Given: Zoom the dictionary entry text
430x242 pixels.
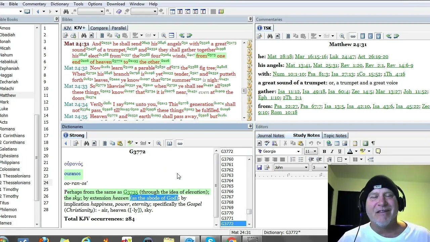Looking at the screenshot, I should 159,143.
